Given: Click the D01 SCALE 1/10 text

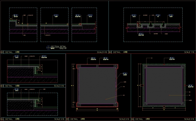Looking at the screenshot, I should [x=102, y=52].
